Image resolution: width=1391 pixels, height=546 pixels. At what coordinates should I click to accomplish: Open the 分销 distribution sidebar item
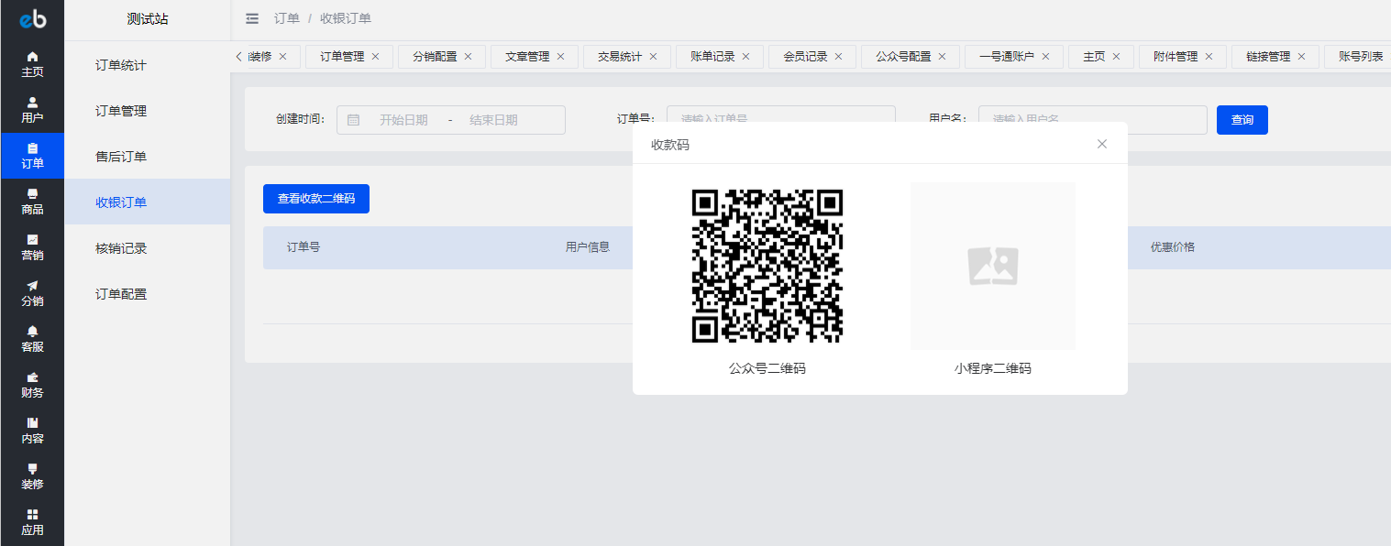point(32,293)
